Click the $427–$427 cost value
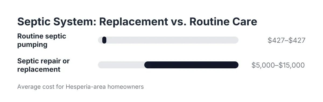The width and height of the screenshot is (323, 102). tap(286, 40)
